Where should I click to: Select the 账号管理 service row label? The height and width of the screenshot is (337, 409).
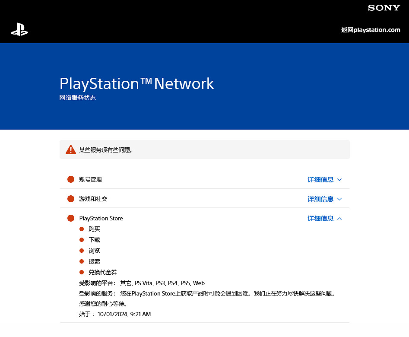pos(91,179)
